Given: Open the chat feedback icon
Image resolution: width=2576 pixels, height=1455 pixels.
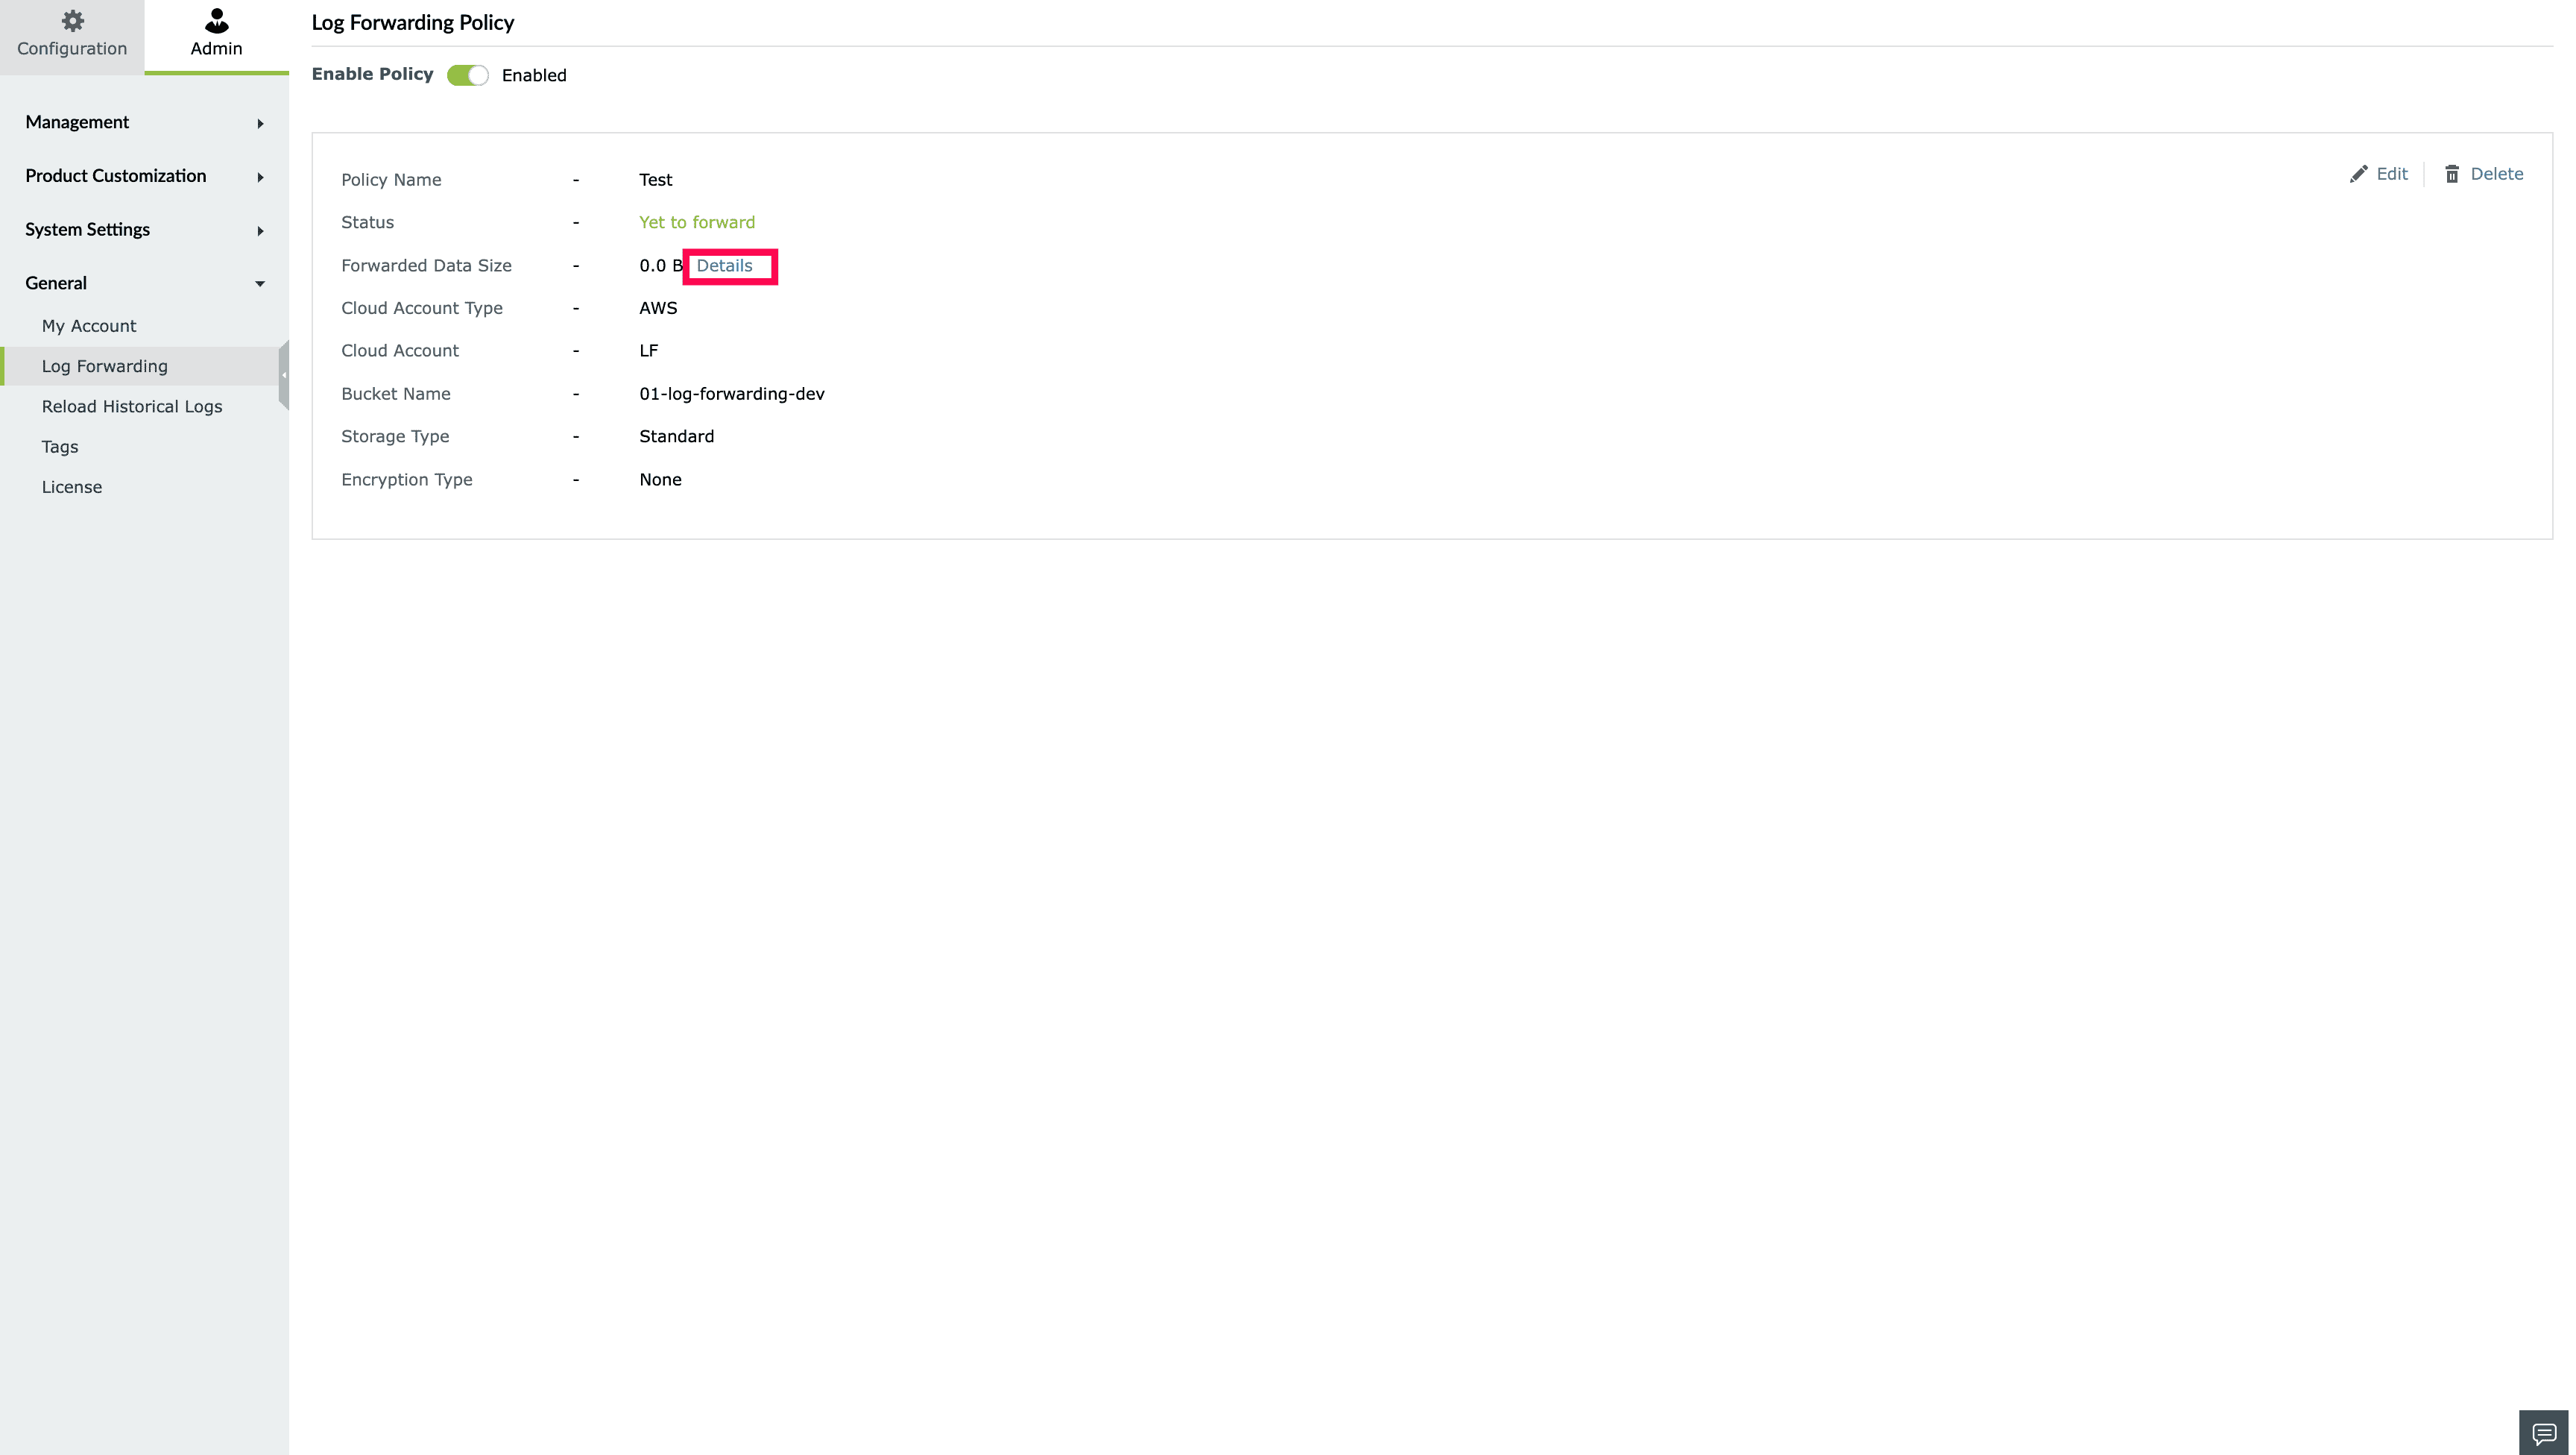Looking at the screenshot, I should click(x=2543, y=1433).
